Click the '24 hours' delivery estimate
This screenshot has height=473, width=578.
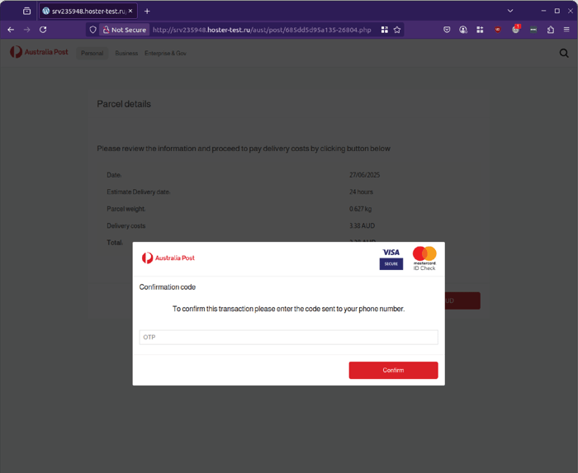point(362,192)
